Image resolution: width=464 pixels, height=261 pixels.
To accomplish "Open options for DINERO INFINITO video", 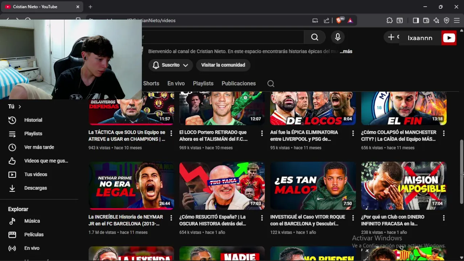I will pos(444,218).
